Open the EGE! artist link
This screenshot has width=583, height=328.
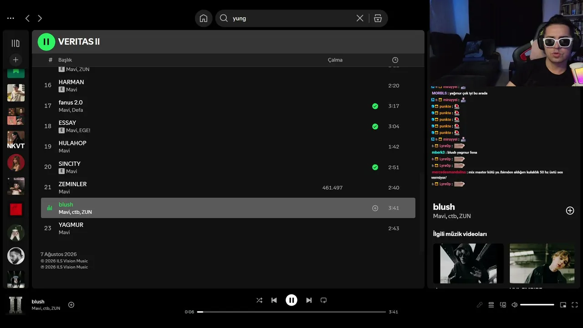pyautogui.click(x=85, y=131)
